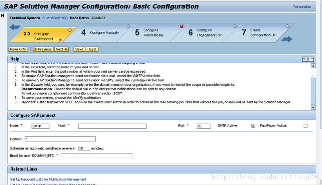Viewport: 322px width, 185px height.
Task: Open Set Up Recipient Lists for Notification Management
Action: pyautogui.click(x=48, y=179)
